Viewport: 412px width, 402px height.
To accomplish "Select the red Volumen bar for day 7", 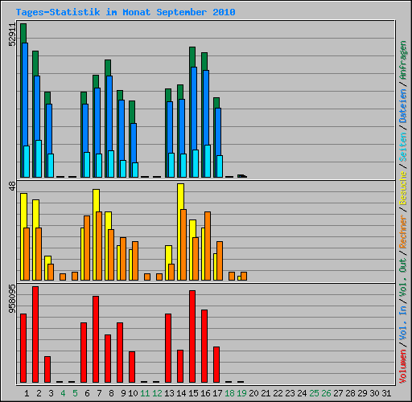I will (x=96, y=339).
